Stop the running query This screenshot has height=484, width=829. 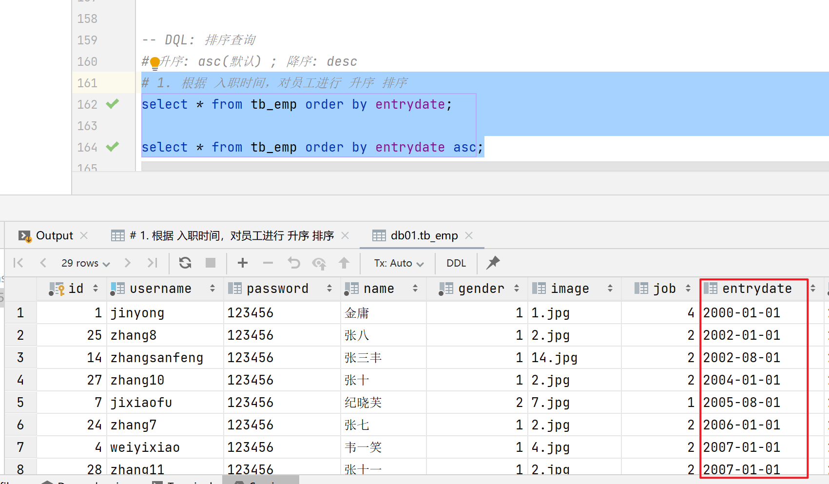(211, 263)
